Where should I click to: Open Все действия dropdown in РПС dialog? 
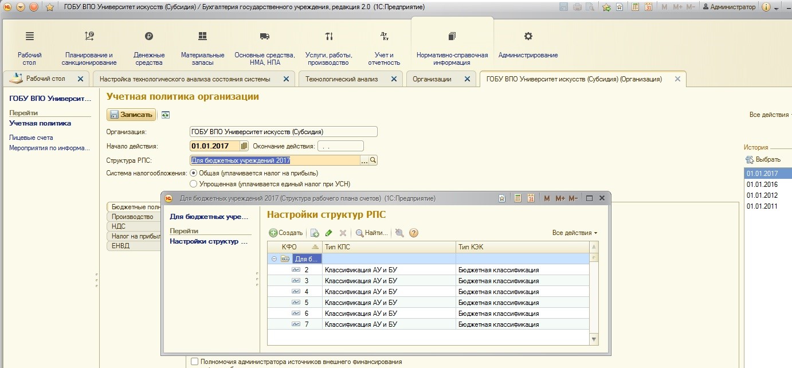pyautogui.click(x=574, y=233)
